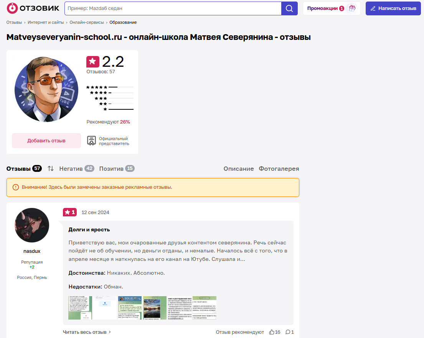This screenshot has height=338, width=424.
Task: Open sixth review chat thumbnail
Action: [x=205, y=308]
